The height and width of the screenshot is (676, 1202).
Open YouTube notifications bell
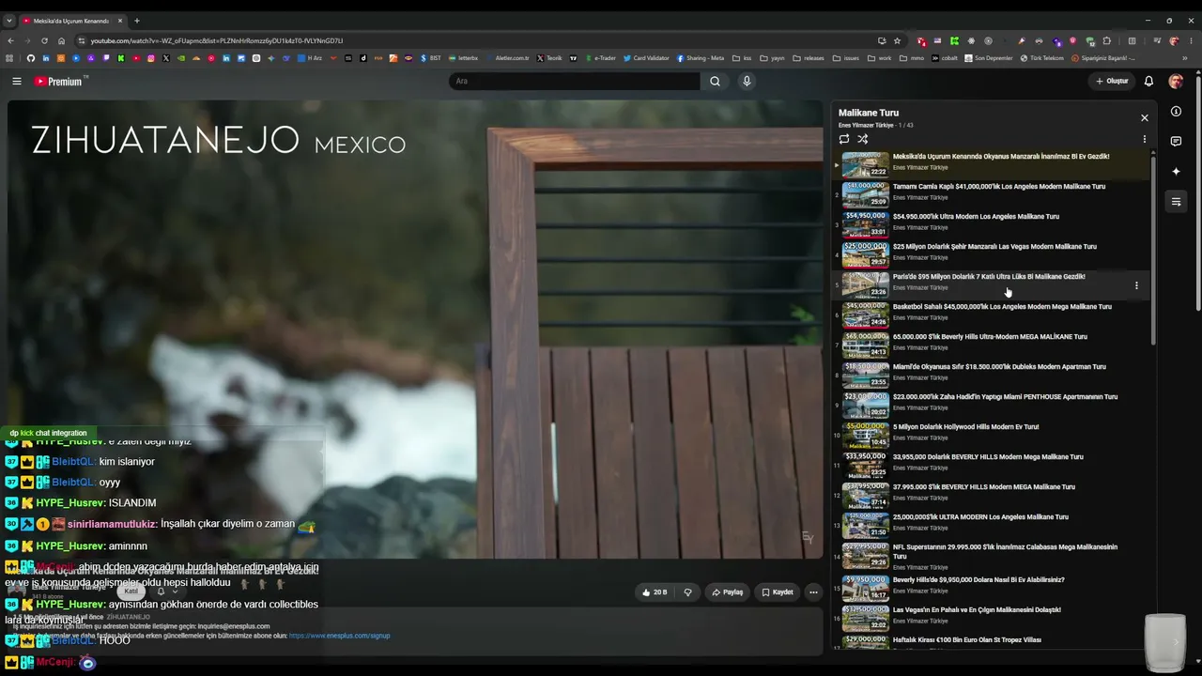click(1148, 82)
